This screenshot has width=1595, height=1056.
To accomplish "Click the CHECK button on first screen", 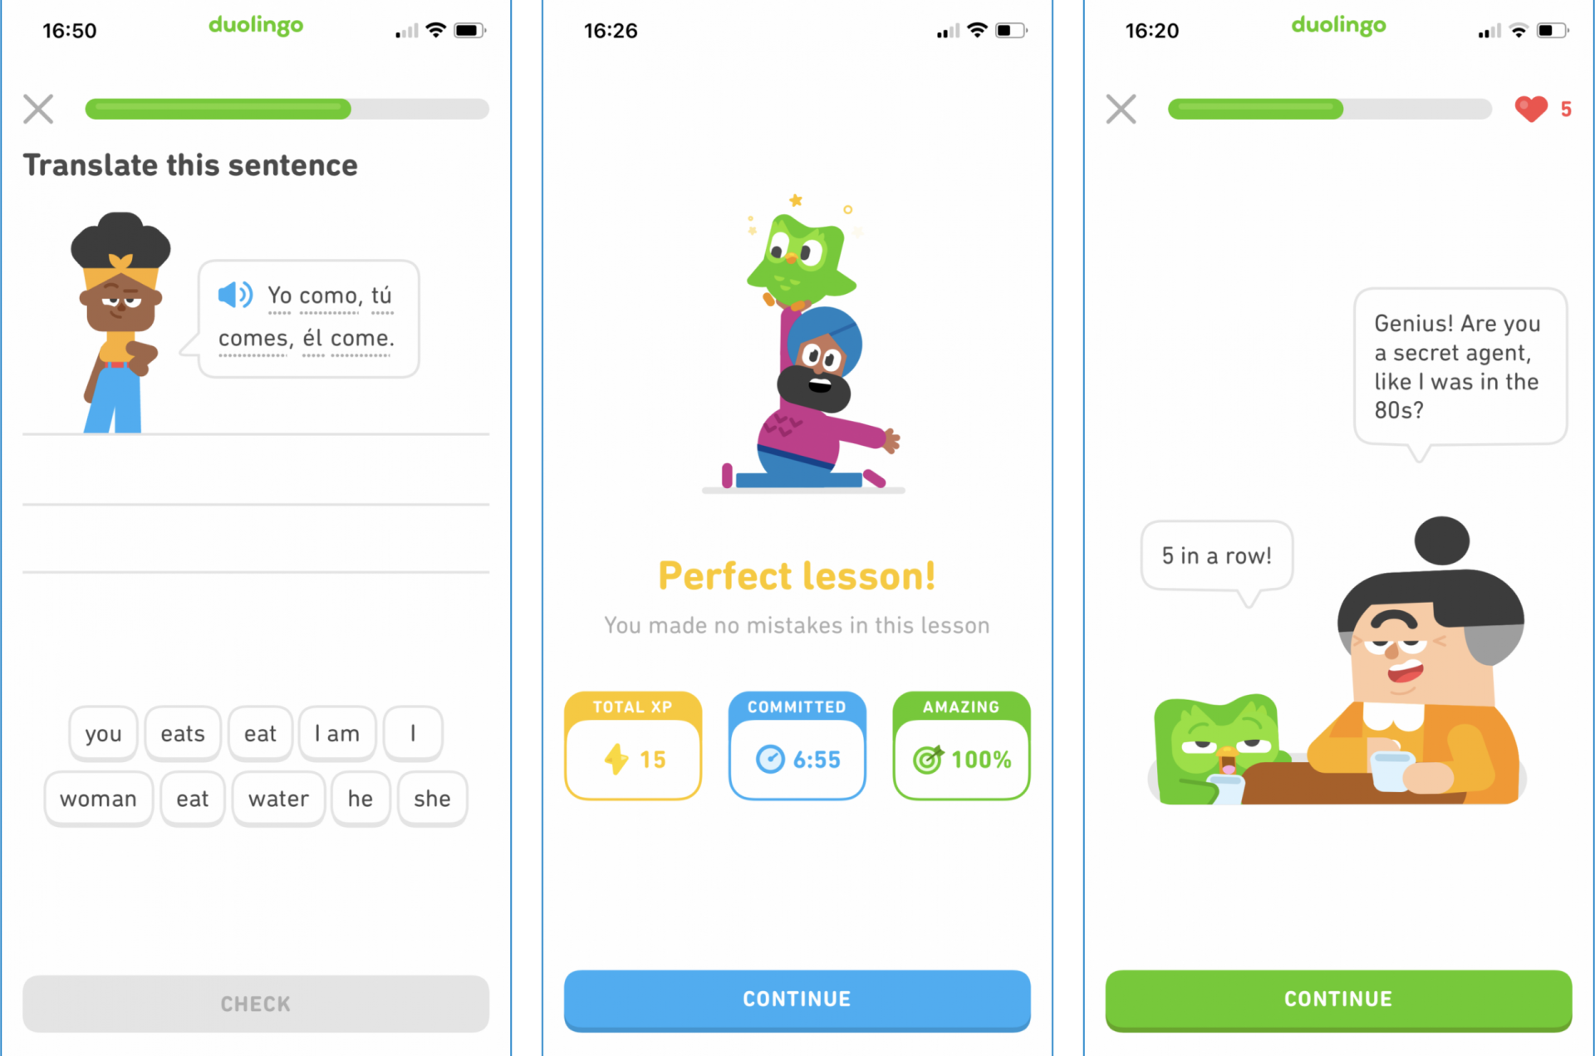I will [x=255, y=1005].
